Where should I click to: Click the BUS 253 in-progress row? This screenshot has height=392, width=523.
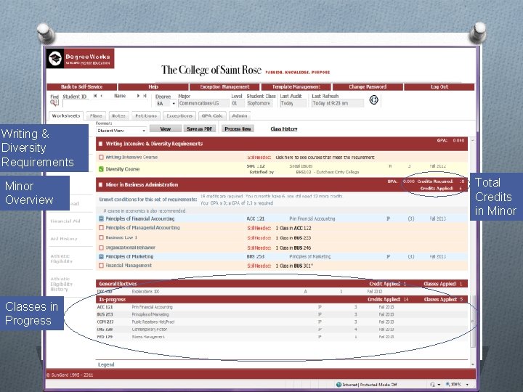coord(282,314)
